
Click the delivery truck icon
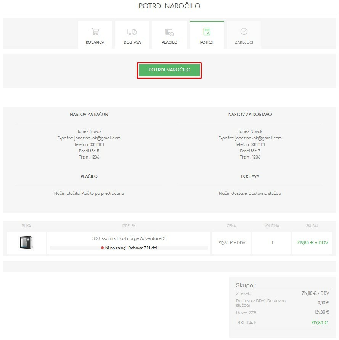point(132,32)
